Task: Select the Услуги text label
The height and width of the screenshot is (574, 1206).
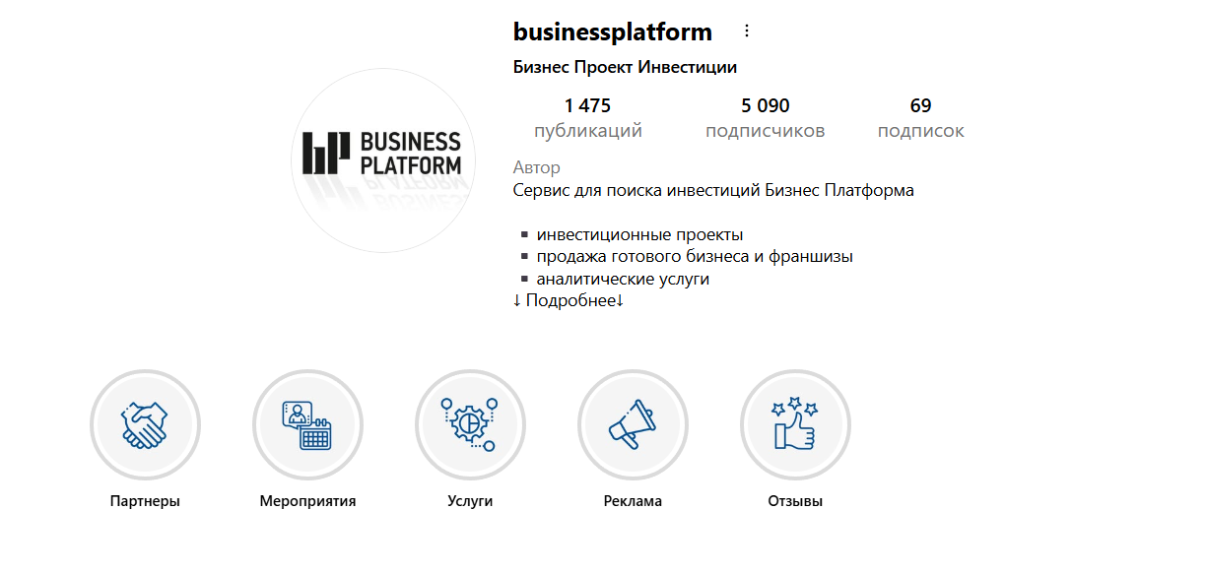Action: coord(470,501)
